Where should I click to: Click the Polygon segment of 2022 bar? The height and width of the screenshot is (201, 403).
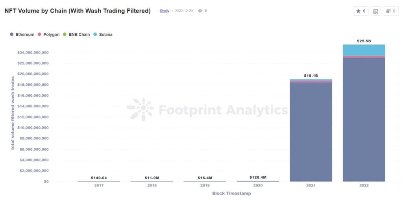click(x=364, y=57)
